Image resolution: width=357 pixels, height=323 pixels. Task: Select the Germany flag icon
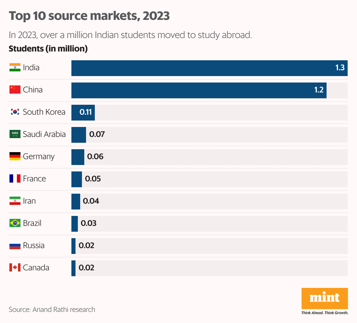tap(15, 157)
